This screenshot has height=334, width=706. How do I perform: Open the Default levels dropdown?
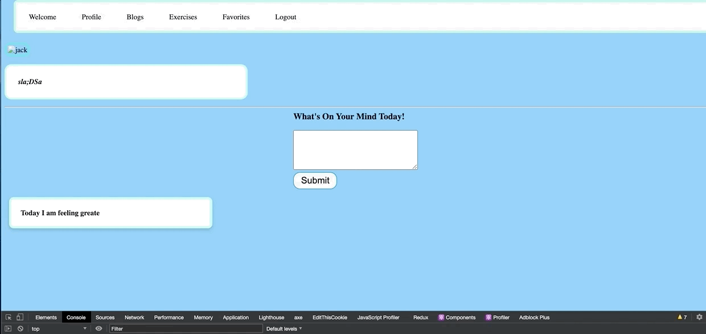point(284,329)
